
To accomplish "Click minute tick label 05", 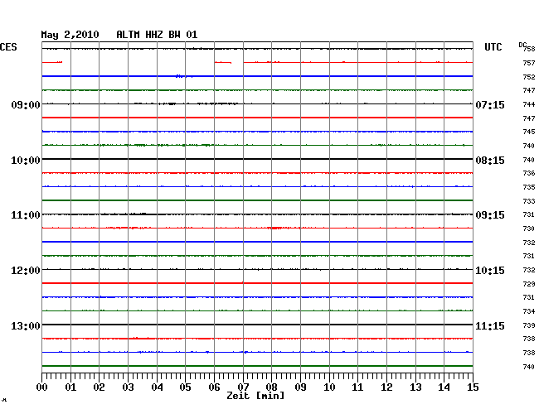I will pos(185,387).
